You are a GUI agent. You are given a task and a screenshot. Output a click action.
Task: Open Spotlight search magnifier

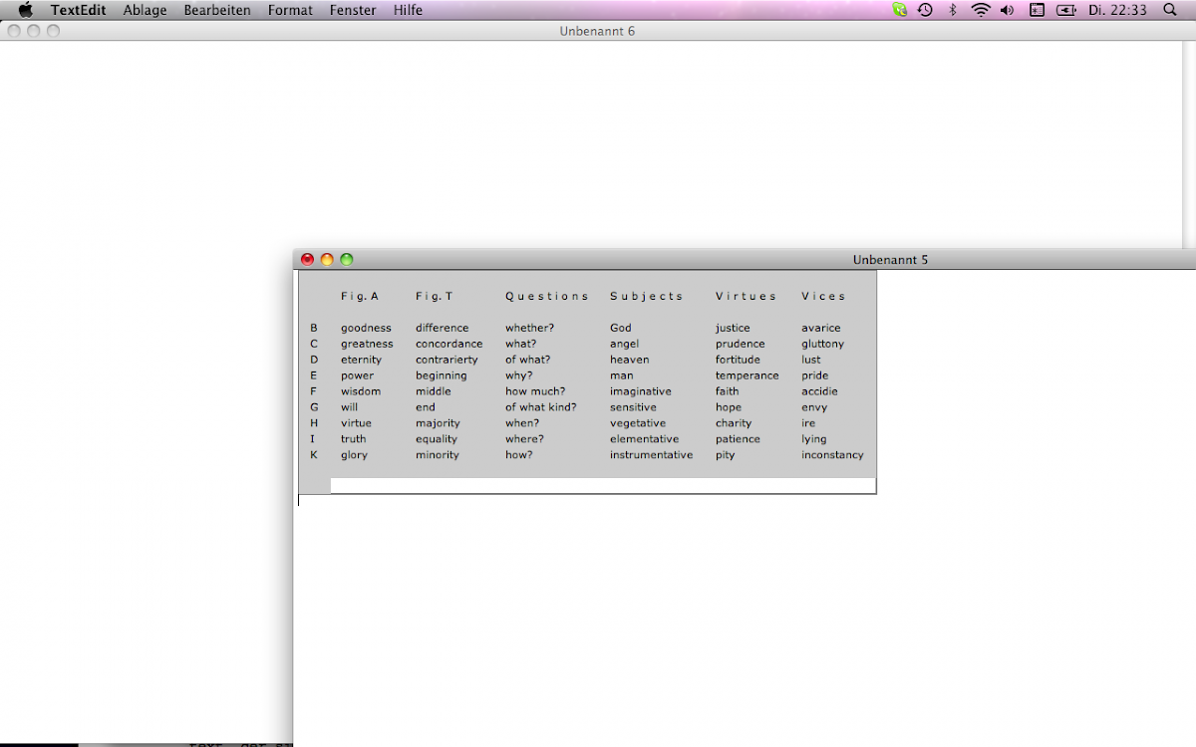[1170, 10]
